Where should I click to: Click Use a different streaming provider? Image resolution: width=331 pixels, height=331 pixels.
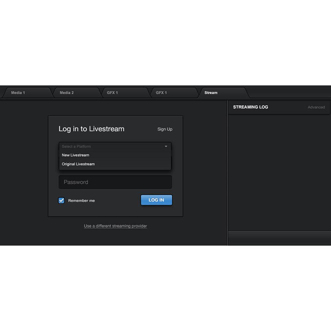[x=115, y=226]
